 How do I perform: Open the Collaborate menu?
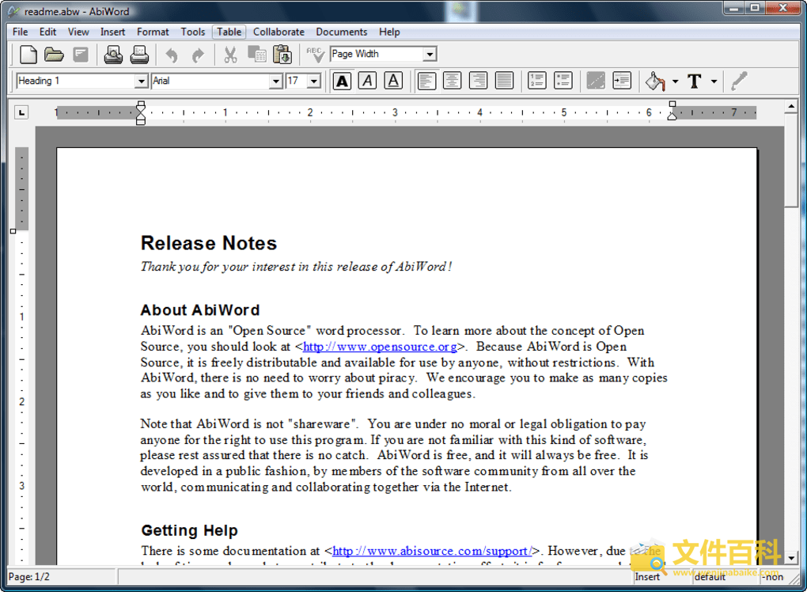(278, 32)
